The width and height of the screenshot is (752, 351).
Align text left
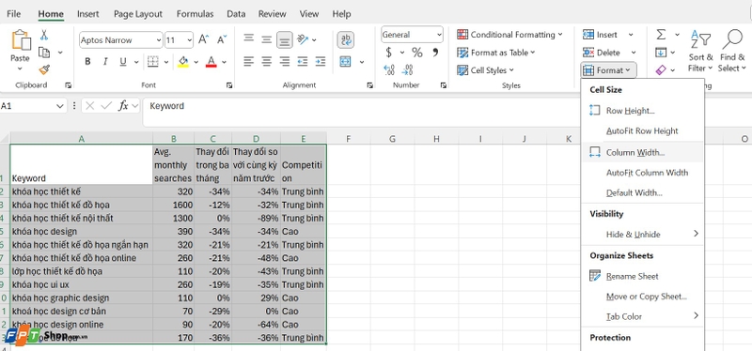[x=248, y=61]
